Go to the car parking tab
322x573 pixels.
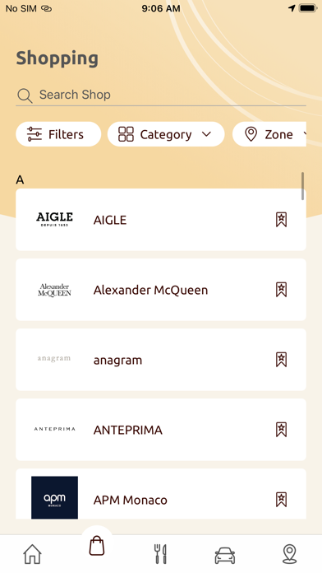coord(224,556)
